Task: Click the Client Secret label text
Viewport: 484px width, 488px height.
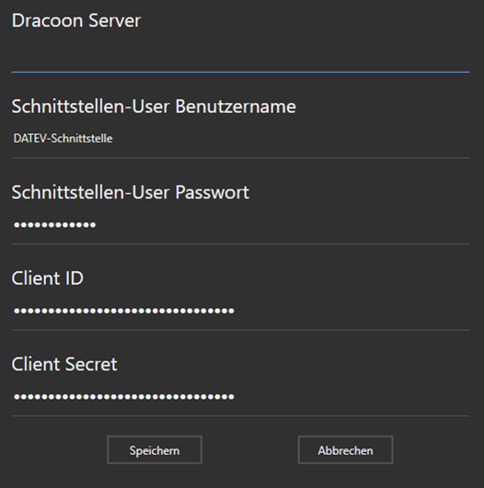Action: pyautogui.click(x=64, y=364)
